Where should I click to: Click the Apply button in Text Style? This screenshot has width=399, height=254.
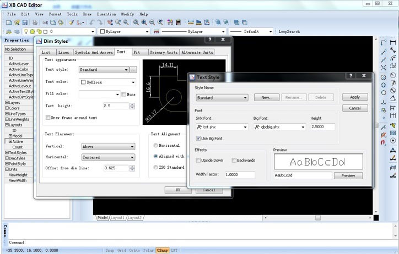(355, 97)
